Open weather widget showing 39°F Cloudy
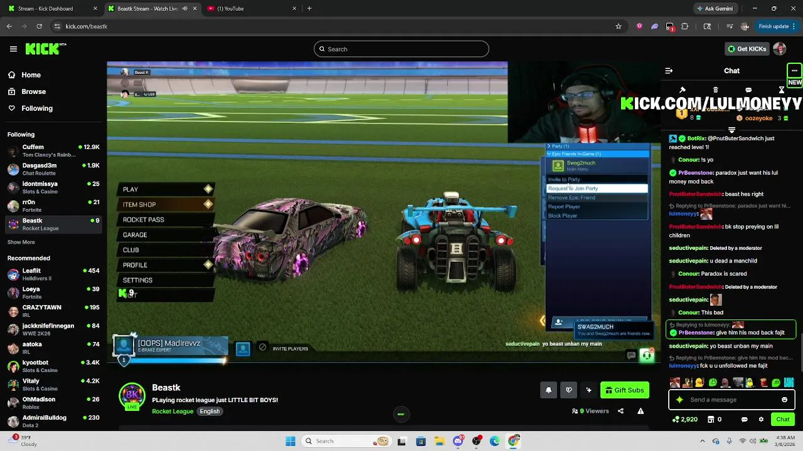Image resolution: width=803 pixels, height=451 pixels. [24, 441]
